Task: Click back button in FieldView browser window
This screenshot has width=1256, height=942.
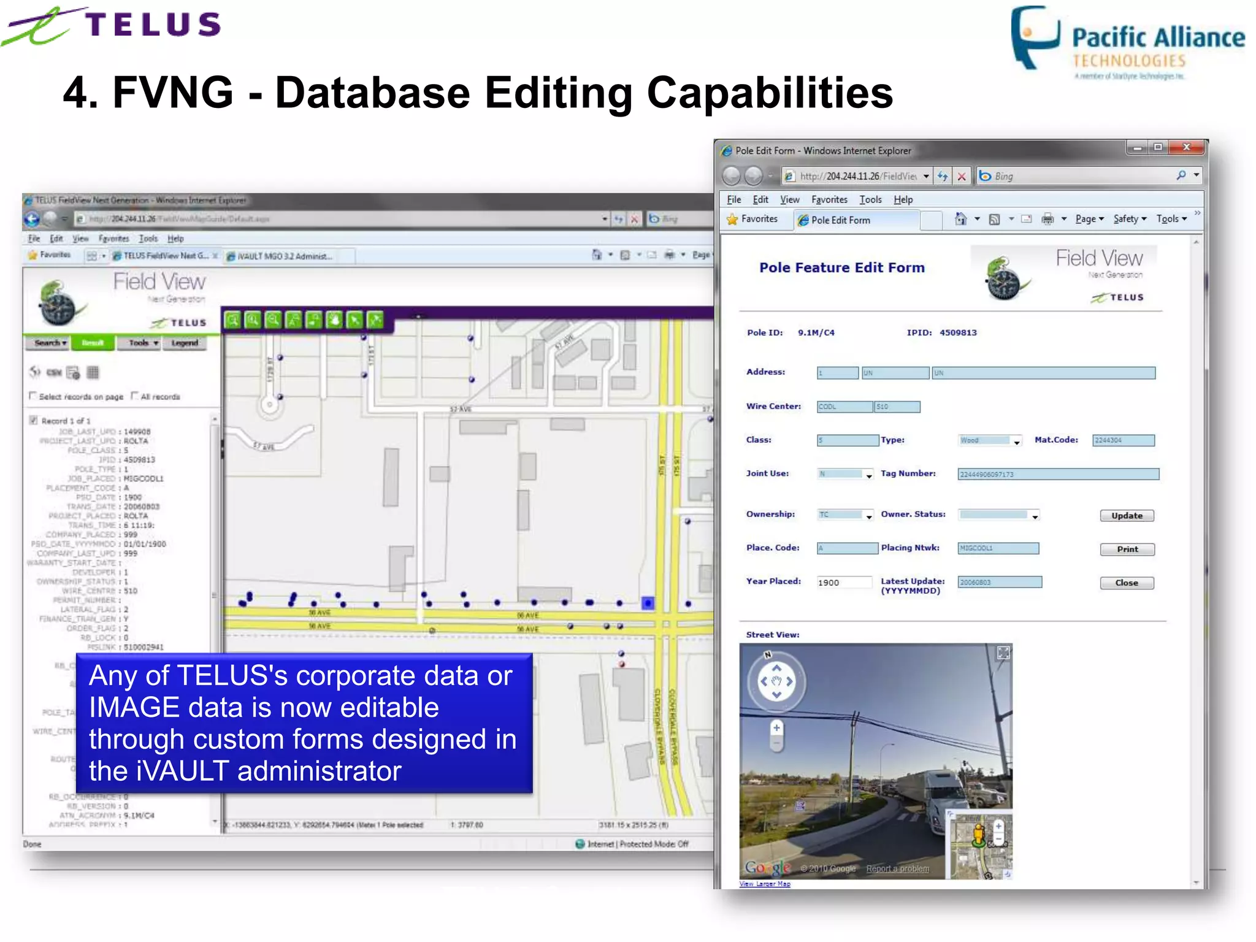Action: (31, 219)
